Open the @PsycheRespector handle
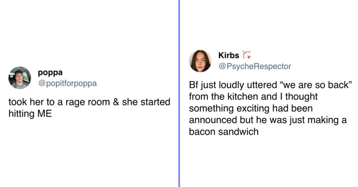The height and width of the screenshot is (187, 358). 255,66
